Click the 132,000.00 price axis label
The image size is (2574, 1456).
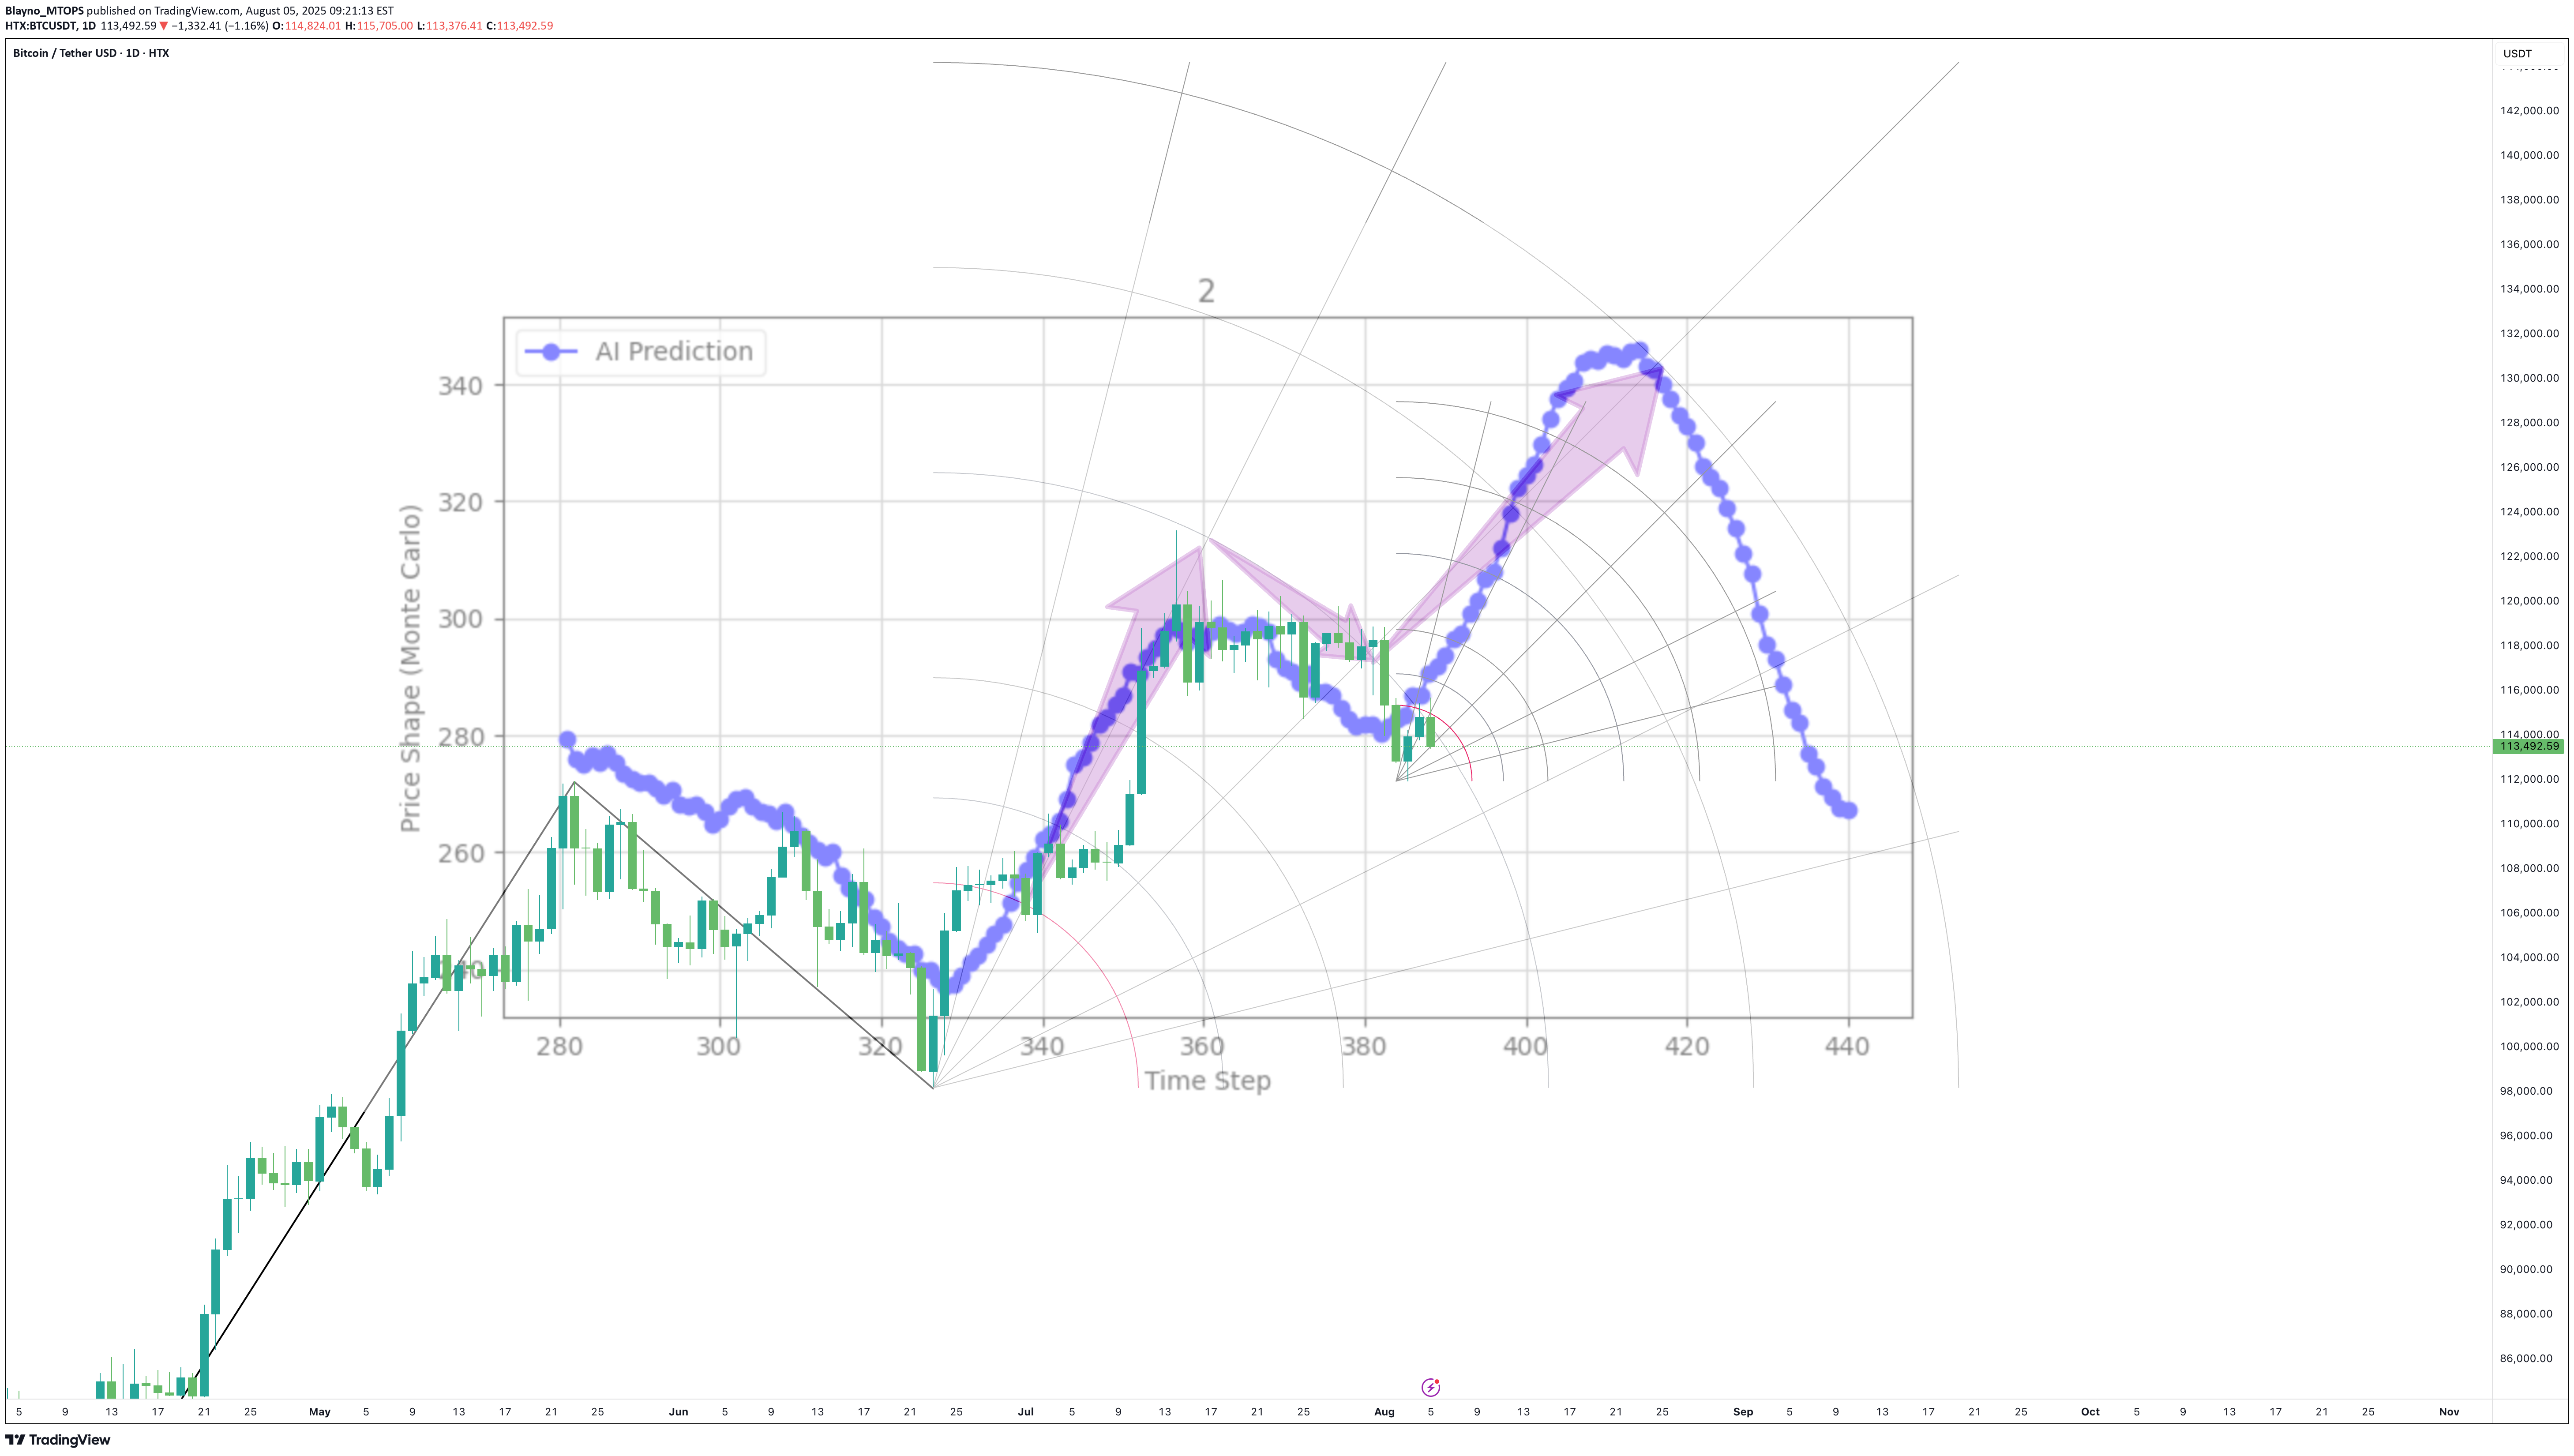[2529, 333]
